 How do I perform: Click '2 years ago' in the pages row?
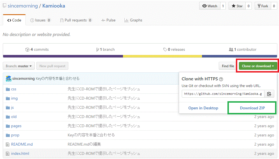point(264,126)
